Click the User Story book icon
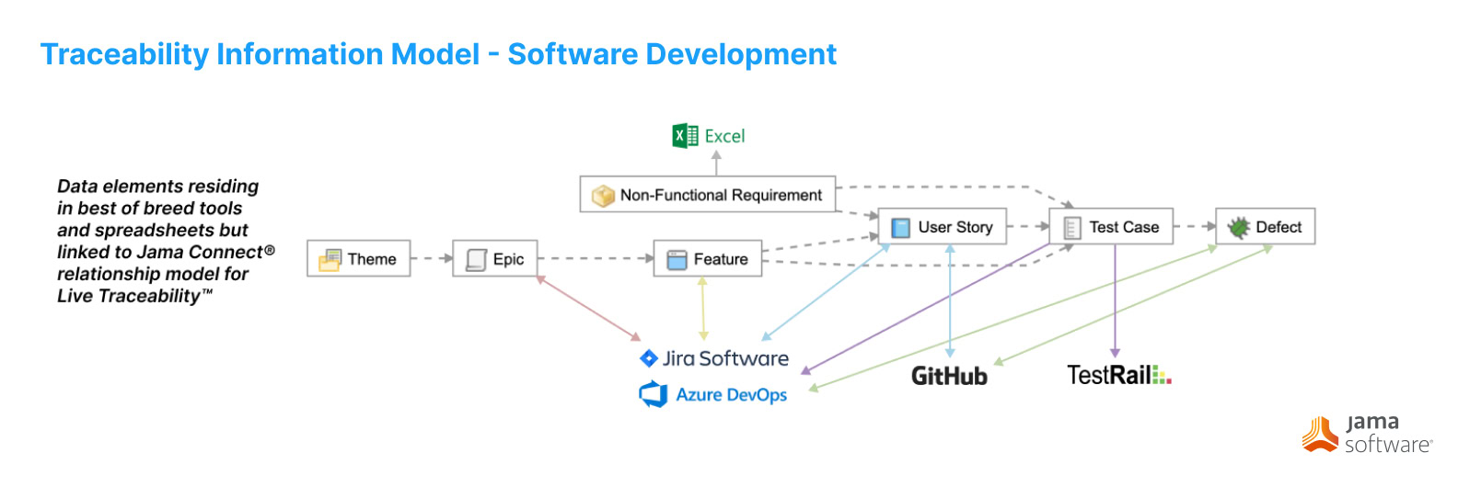This screenshot has height=487, width=1458. tap(900, 228)
